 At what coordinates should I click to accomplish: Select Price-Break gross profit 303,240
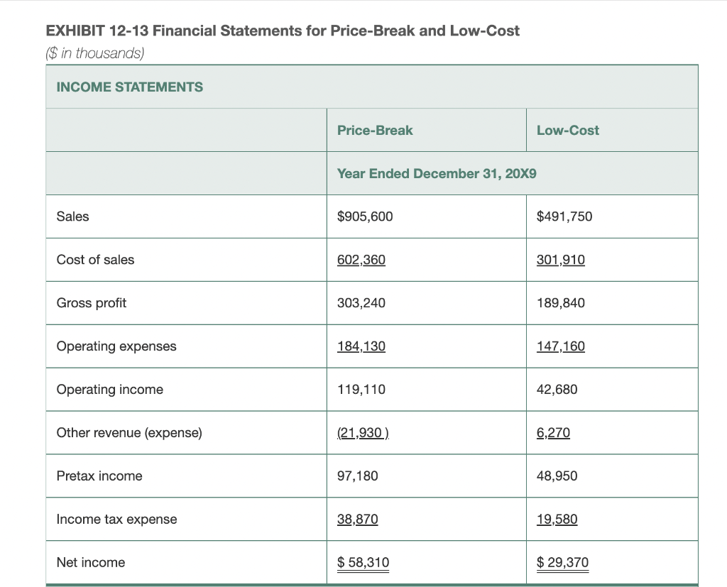[361, 303]
